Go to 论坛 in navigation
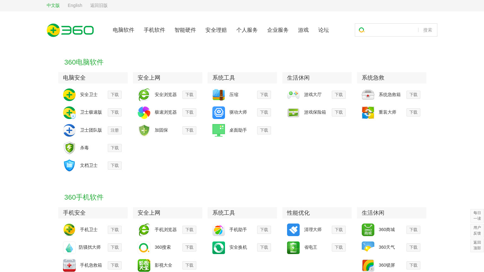Viewport: 484px width, 272px height. pos(324,30)
